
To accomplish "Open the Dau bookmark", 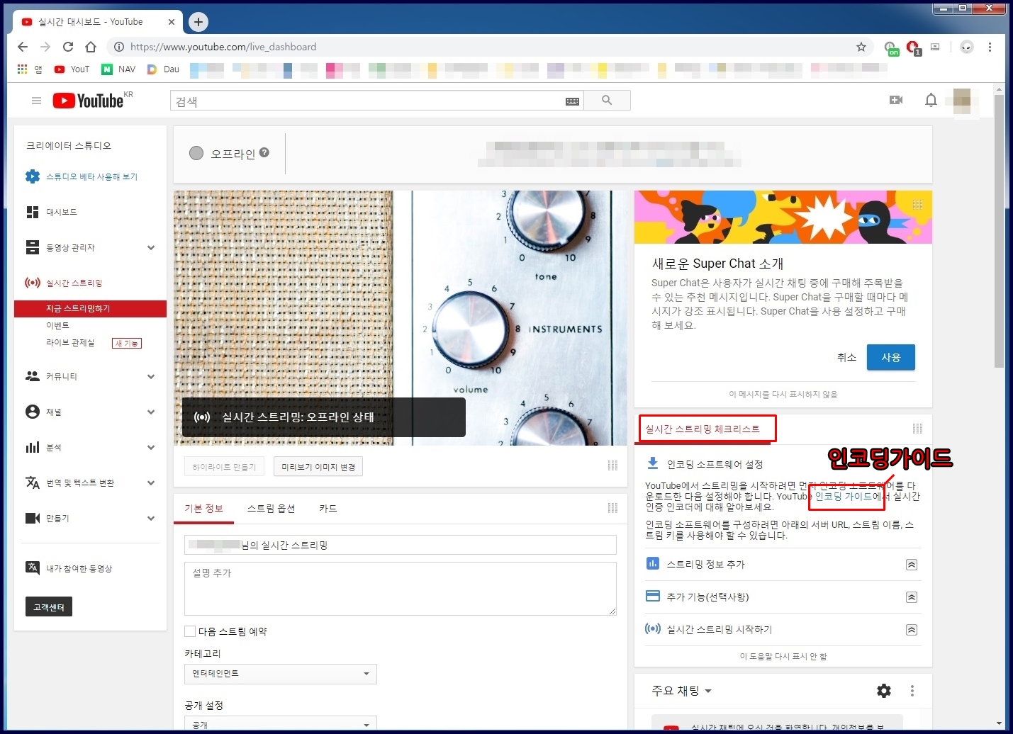I will (164, 69).
